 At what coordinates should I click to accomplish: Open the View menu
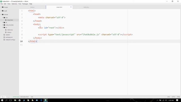[x=9, y=4]
